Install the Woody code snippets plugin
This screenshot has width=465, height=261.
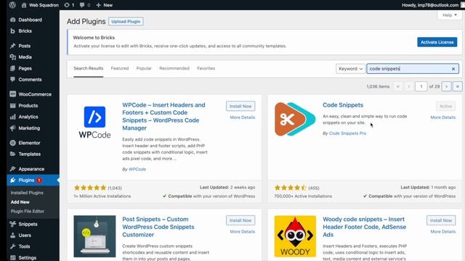tap(441, 220)
